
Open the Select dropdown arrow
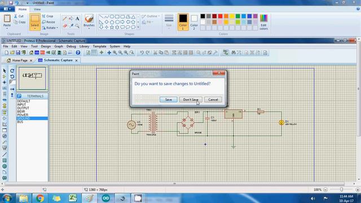point(35,29)
